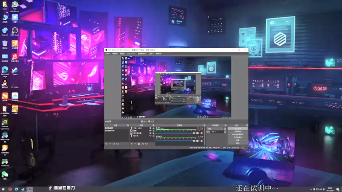Open the 工具 menu in OBS
The width and height of the screenshot is (342, 192).
pos(151,54)
